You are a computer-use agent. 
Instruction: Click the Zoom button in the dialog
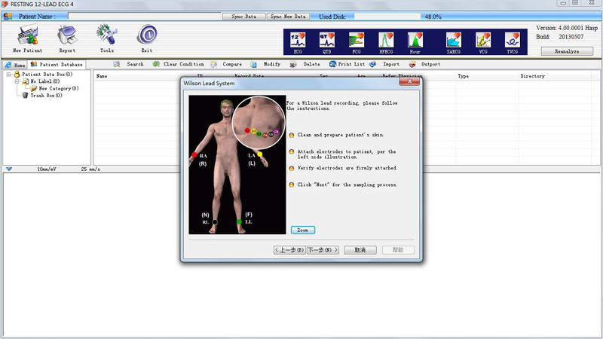(x=302, y=230)
